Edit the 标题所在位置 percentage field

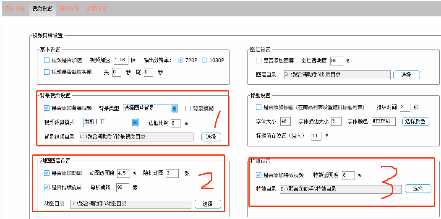pos(316,136)
